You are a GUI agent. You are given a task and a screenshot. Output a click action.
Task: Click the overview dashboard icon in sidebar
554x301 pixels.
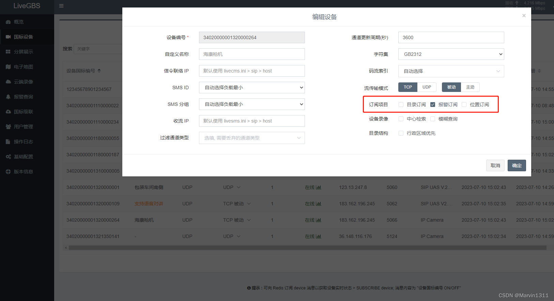[8, 22]
